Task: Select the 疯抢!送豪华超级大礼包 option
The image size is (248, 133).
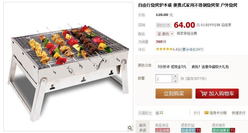Action: coord(210,67)
